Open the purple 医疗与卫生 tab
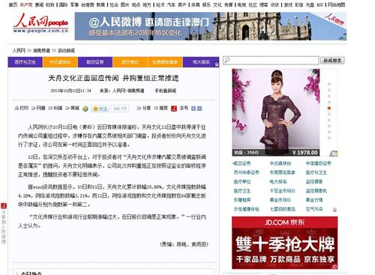 pos(25,62)
